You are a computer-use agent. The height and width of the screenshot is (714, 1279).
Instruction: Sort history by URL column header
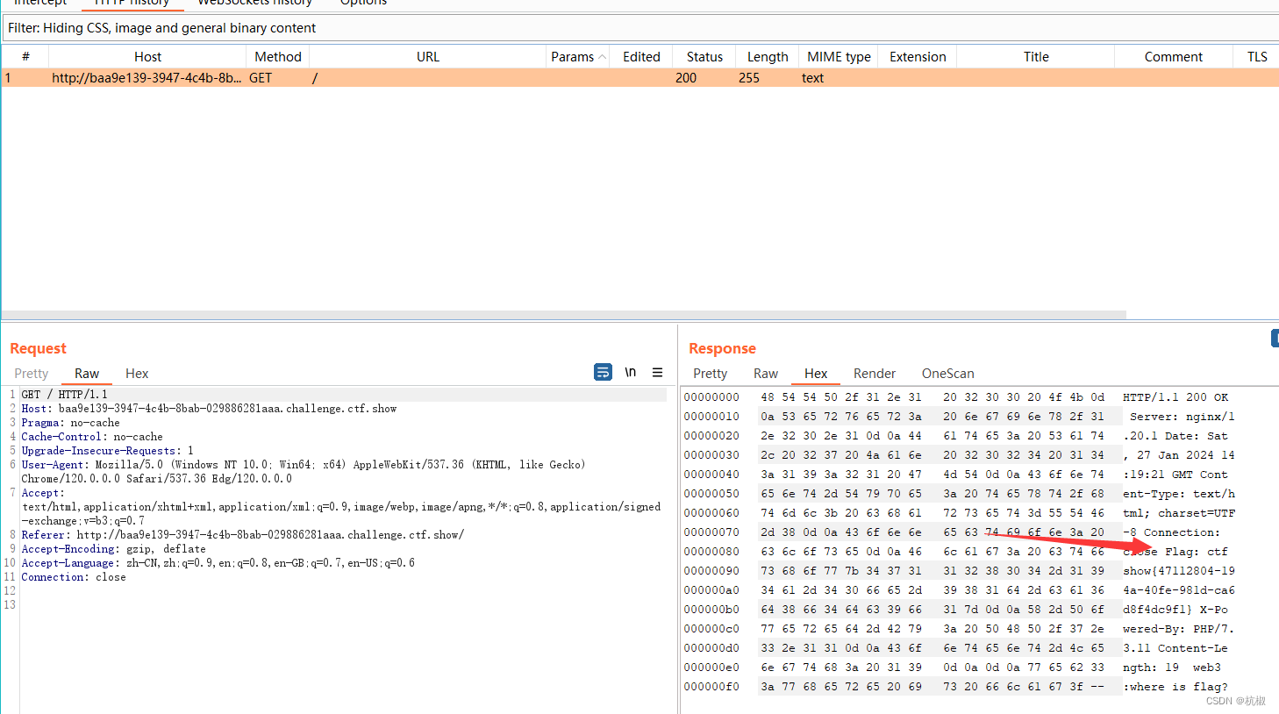point(428,57)
